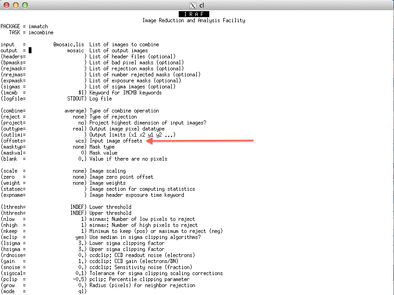Click the logfile value STDOUT
Screen dimensions: 394x295
tap(75, 99)
